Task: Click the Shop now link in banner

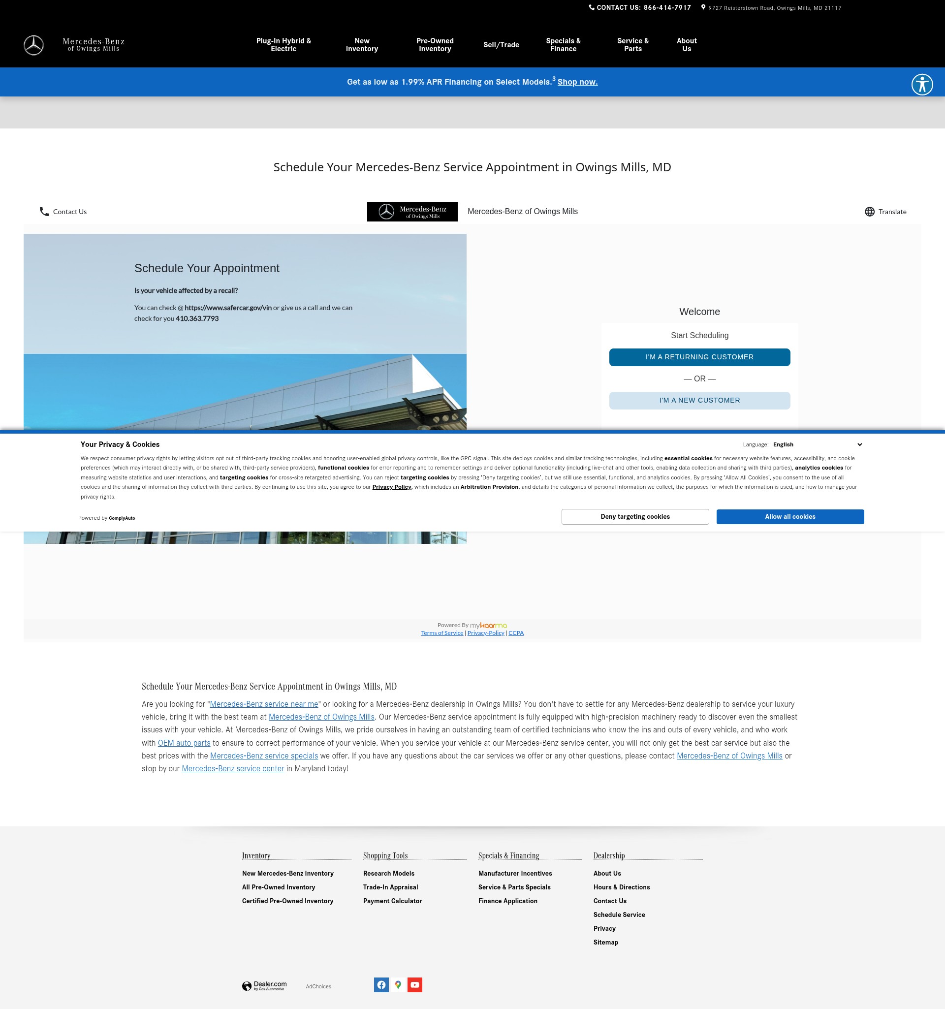Action: pos(577,82)
